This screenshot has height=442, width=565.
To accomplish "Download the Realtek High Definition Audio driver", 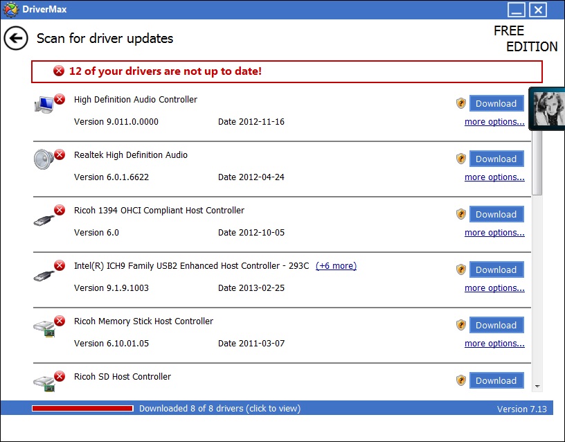I will pos(496,159).
